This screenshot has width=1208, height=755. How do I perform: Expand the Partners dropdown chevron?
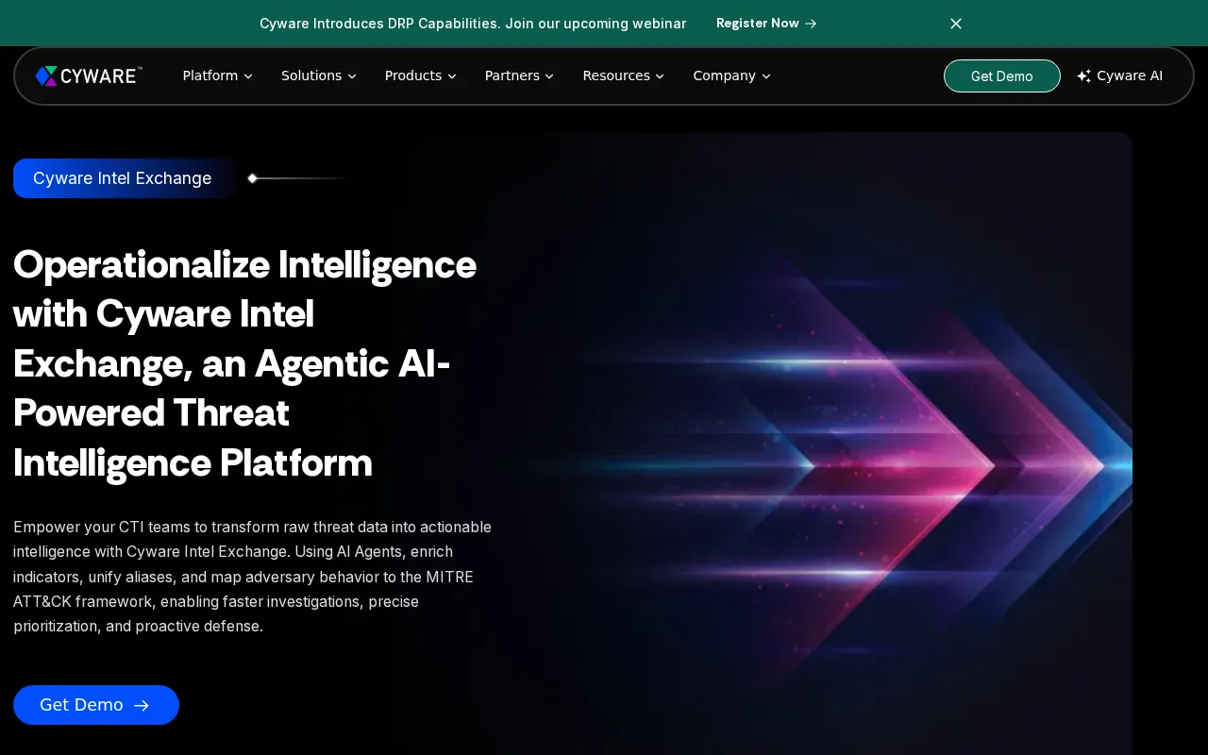549,76
